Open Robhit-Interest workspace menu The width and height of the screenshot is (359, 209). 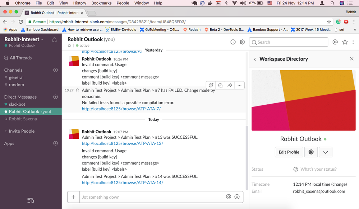click(x=24, y=39)
